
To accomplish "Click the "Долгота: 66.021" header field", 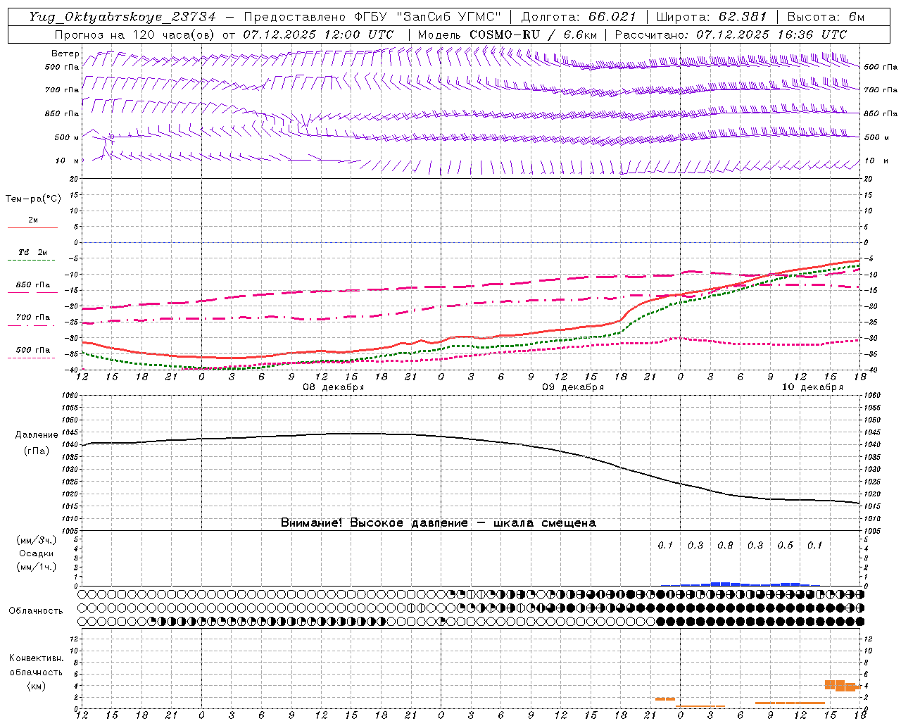I will [579, 17].
